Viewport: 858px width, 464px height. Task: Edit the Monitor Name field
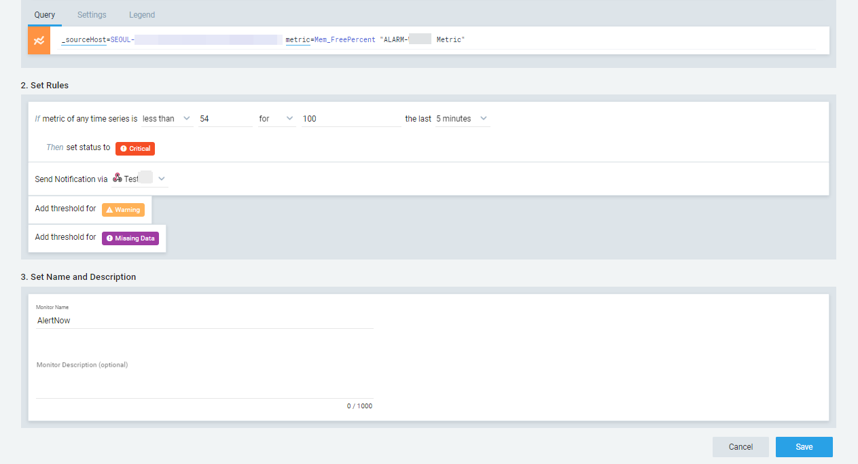(x=204, y=321)
